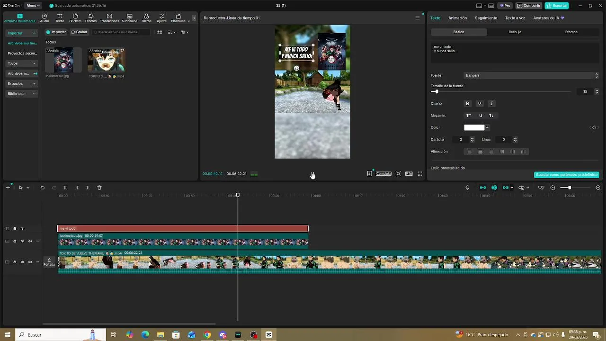Click the timeline zoom slider
Image resolution: width=606 pixels, height=341 pixels.
point(575,188)
